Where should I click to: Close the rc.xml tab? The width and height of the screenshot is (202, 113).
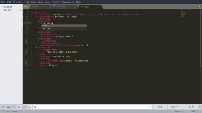click(50, 7)
